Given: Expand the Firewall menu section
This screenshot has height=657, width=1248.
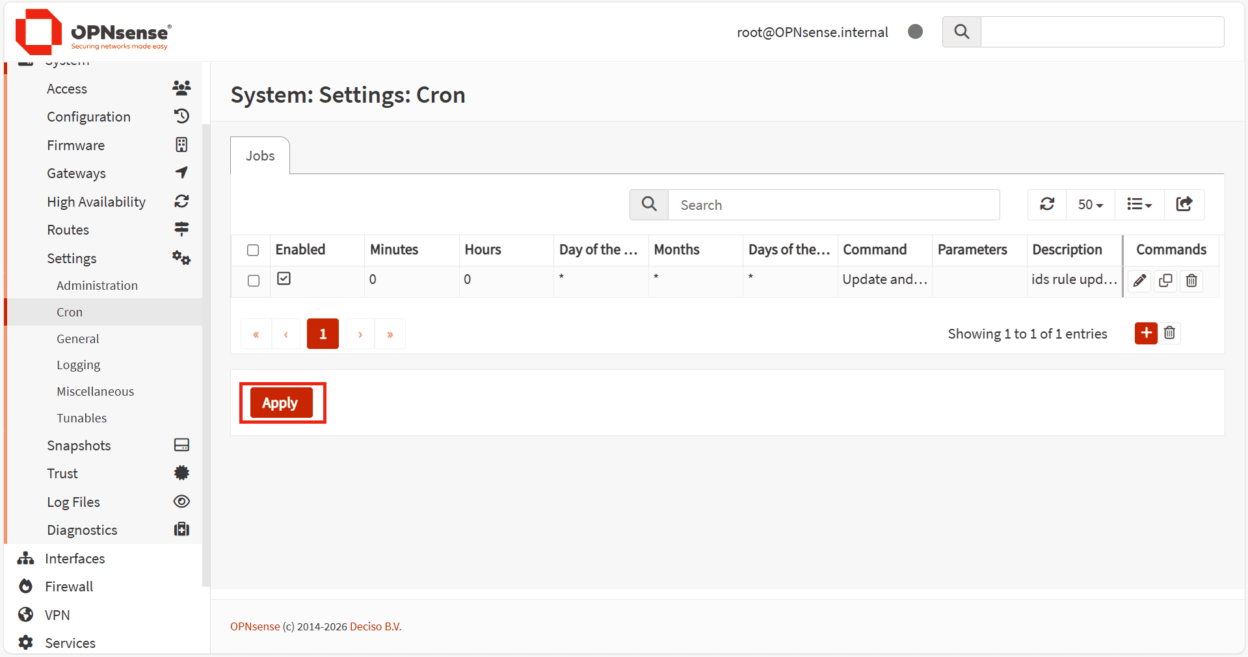Looking at the screenshot, I should [x=69, y=587].
